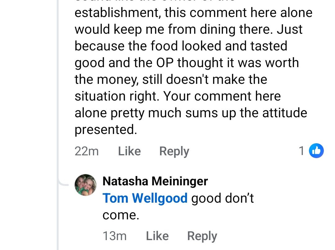Open the Tom Wellgood mention link
Viewport: 335px width, 250px height.
coord(145,198)
